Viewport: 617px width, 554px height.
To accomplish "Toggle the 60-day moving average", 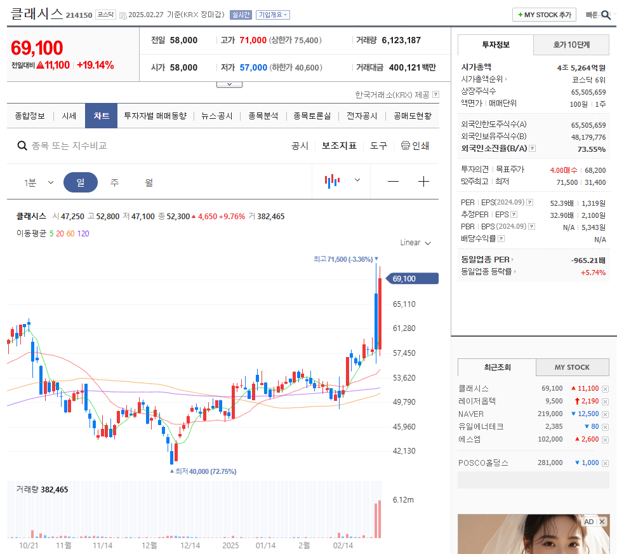I will (70, 234).
